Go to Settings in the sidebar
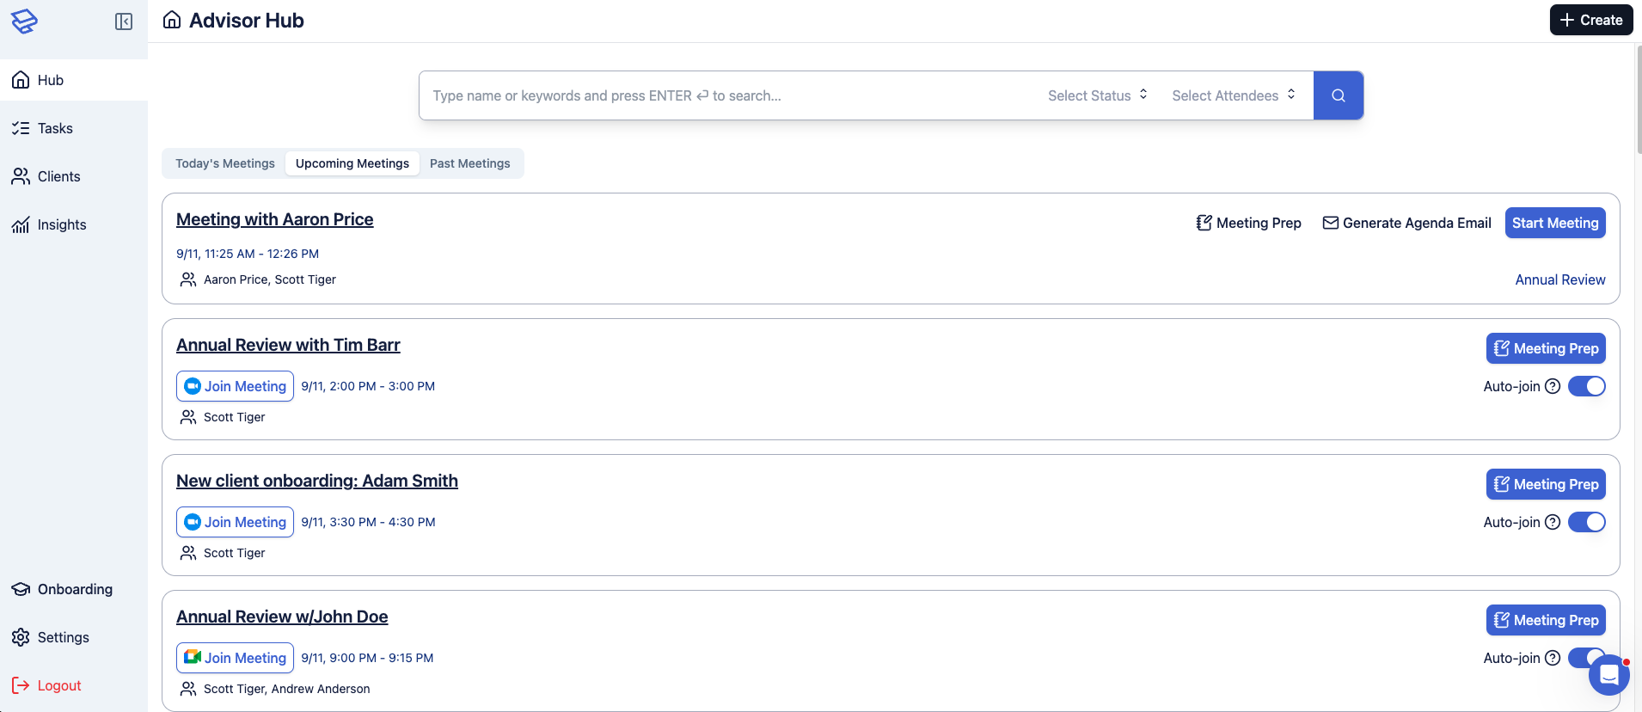 [x=63, y=637]
